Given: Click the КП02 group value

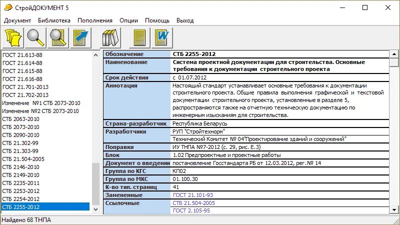Looking at the screenshot, I should (179, 171).
